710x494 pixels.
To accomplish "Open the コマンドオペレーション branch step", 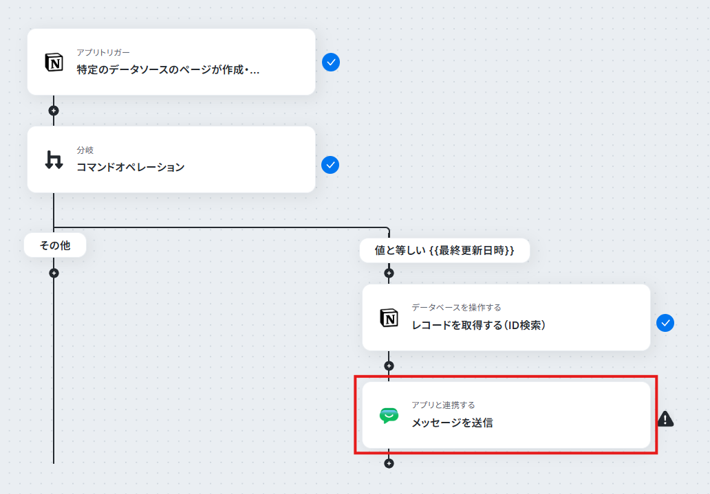I will point(171,159).
